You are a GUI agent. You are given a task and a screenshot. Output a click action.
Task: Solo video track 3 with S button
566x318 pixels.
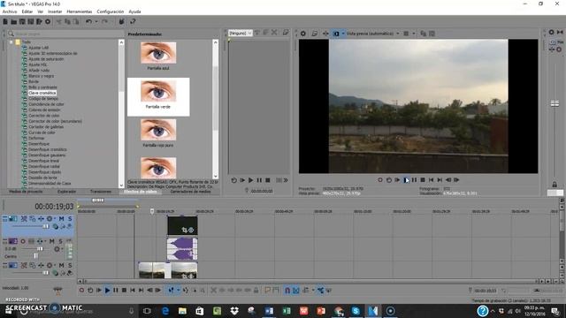click(x=70, y=265)
